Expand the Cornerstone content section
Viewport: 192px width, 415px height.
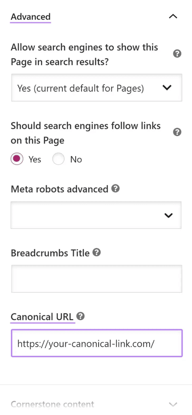pyautogui.click(x=96, y=404)
